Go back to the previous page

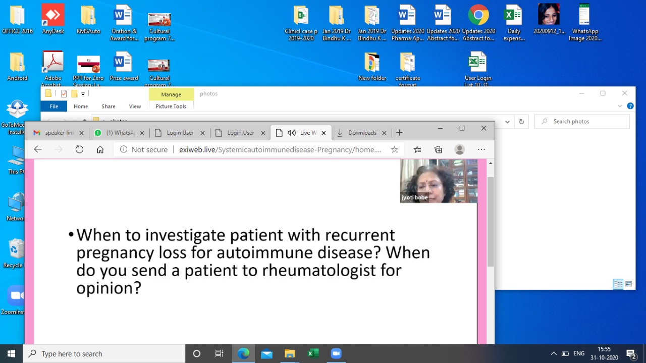click(x=38, y=149)
